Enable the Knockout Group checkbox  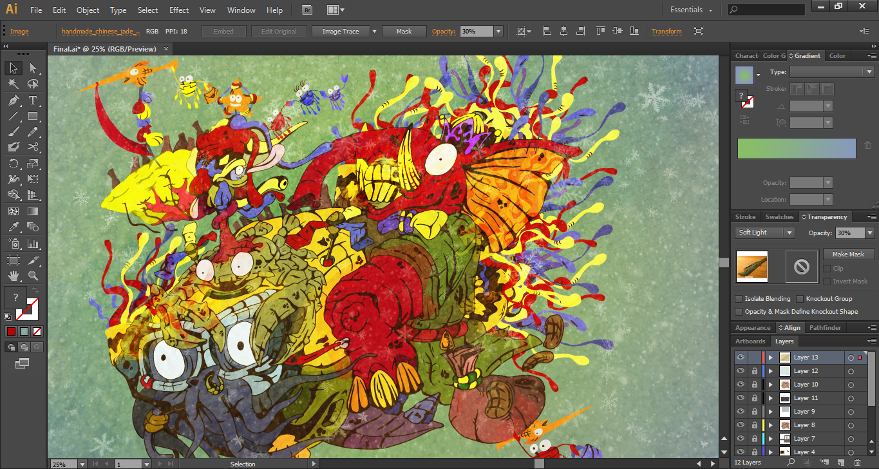click(x=800, y=299)
